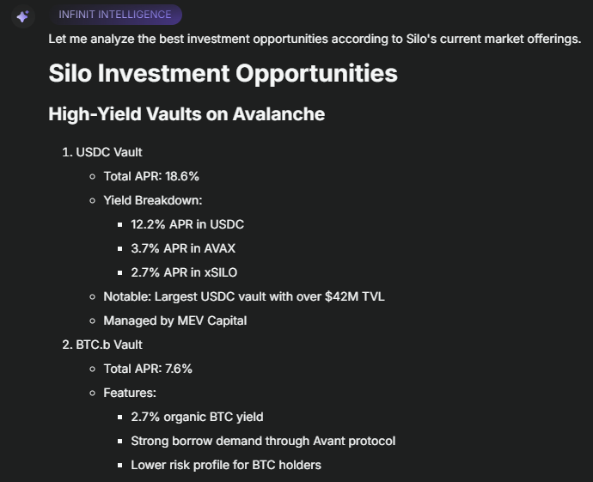This screenshot has width=593, height=482.
Task: Click the High-Yield Vaults on Avalanche subheading
Action: point(186,113)
